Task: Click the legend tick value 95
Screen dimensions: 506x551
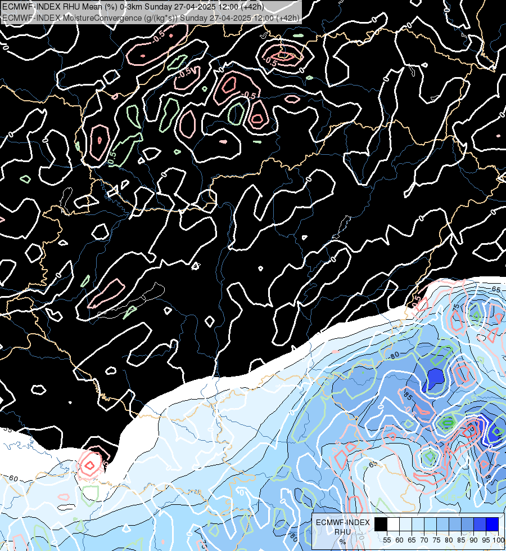Action: click(x=486, y=540)
